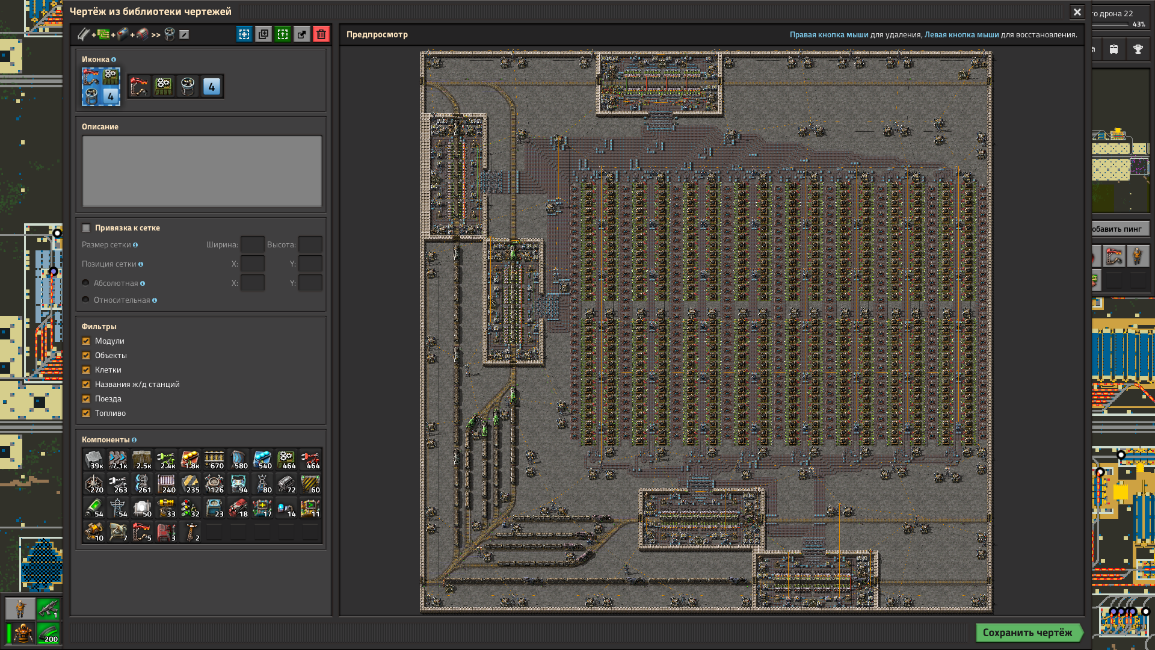This screenshot has width=1155, height=650.
Task: Click the combined four-icon blueprint preview
Action: [101, 87]
